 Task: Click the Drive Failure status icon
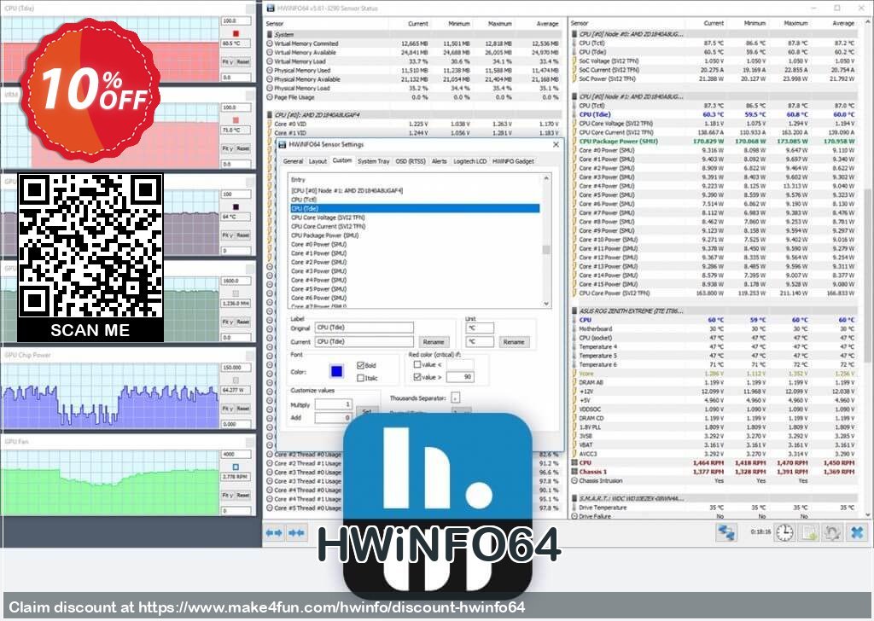pyautogui.click(x=574, y=516)
